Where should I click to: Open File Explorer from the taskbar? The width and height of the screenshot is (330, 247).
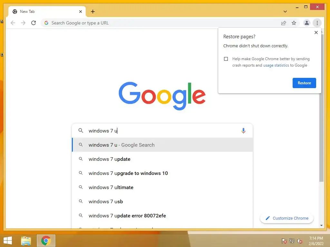[x=26, y=241]
